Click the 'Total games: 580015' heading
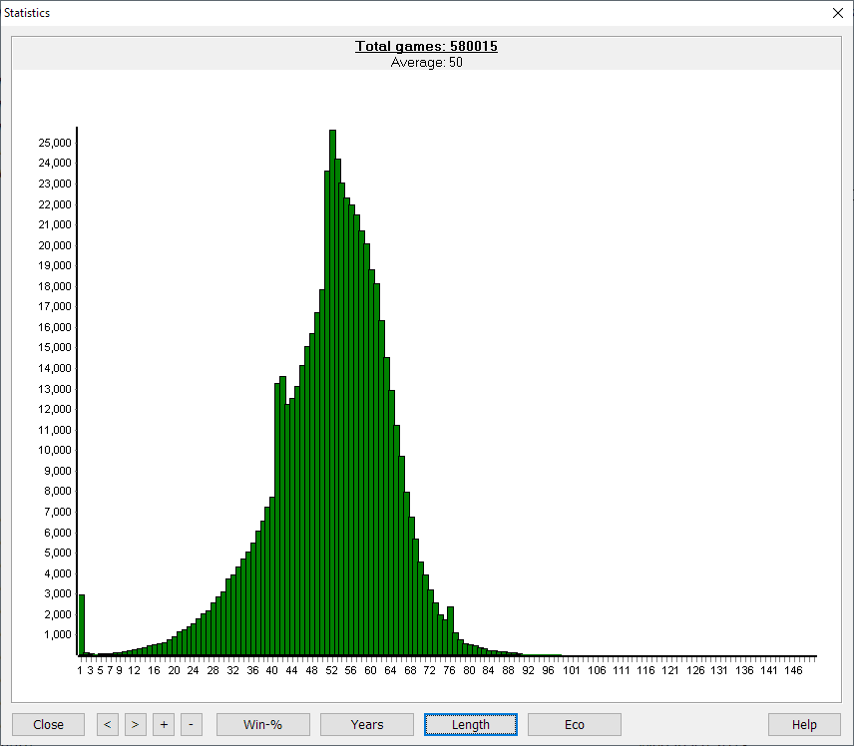The width and height of the screenshot is (854, 746). 426,46
